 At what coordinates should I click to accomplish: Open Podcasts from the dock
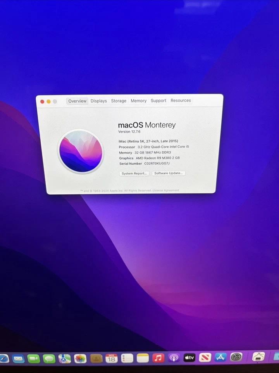(x=174, y=357)
